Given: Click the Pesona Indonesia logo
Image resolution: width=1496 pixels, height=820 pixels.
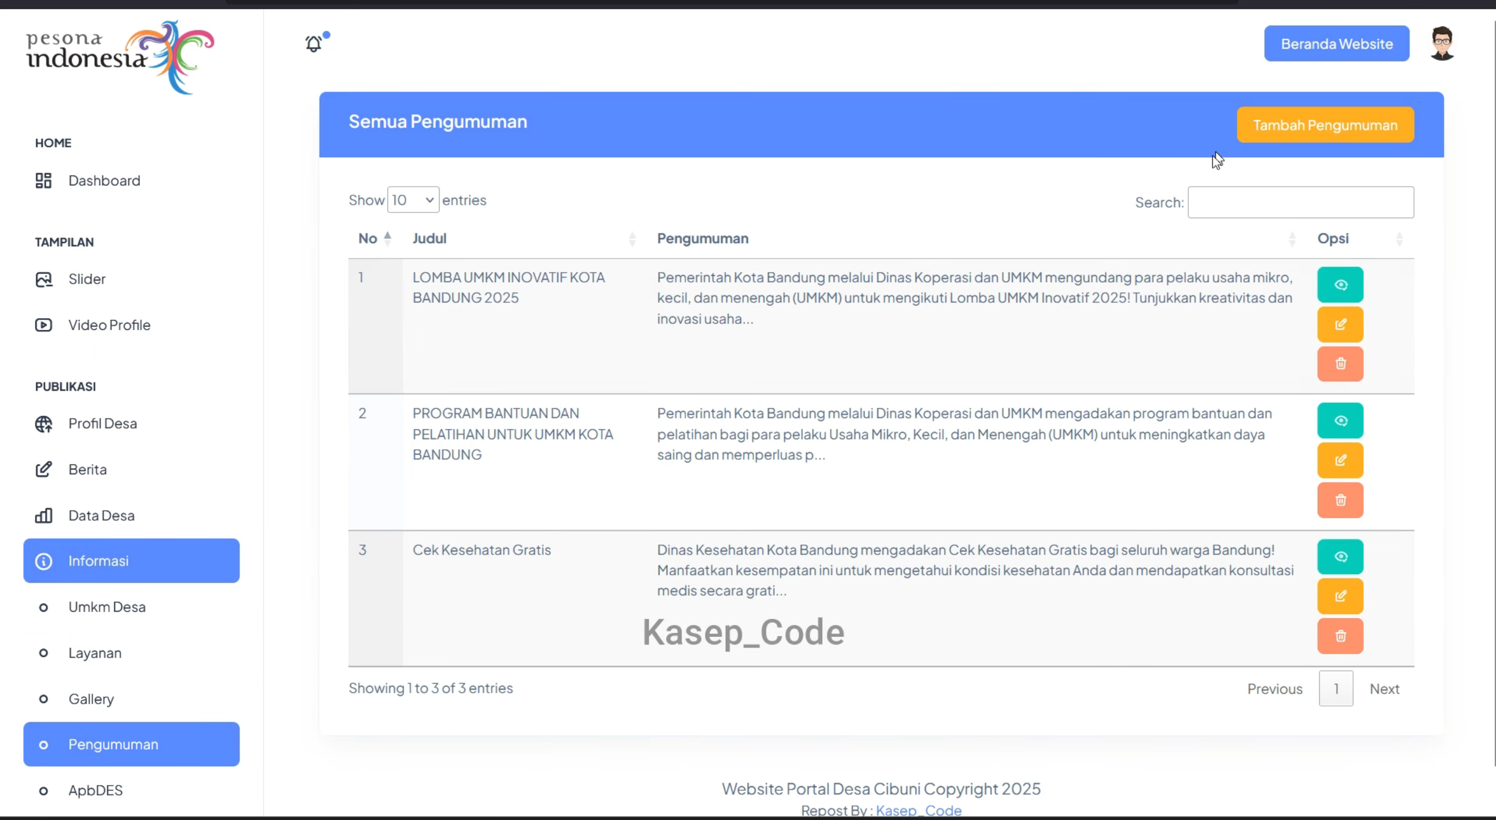Looking at the screenshot, I should pyautogui.click(x=120, y=57).
